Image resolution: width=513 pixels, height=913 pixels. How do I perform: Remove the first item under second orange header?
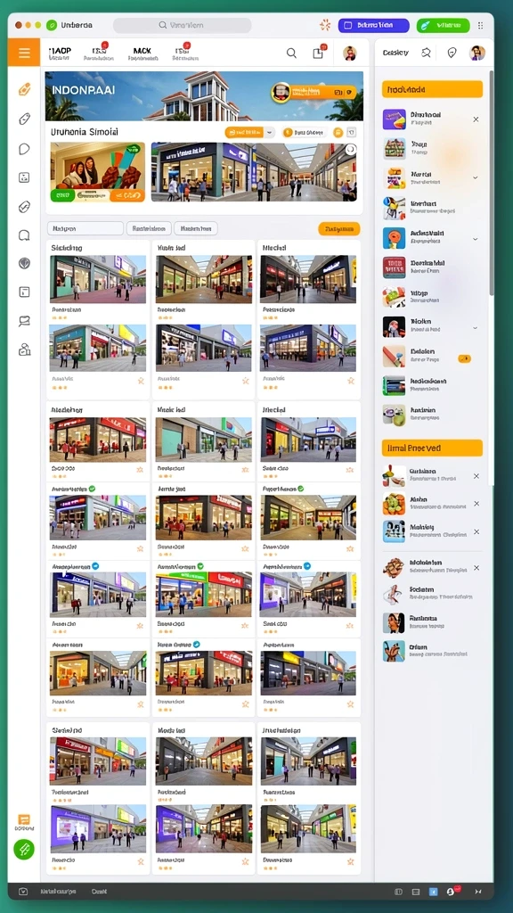pyautogui.click(x=476, y=476)
